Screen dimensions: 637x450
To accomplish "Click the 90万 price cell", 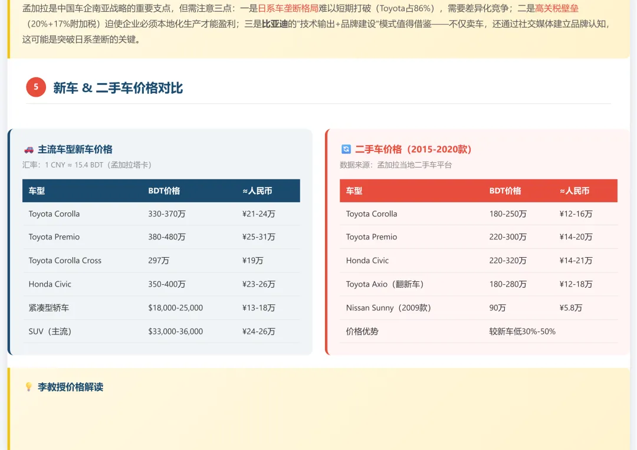I will pyautogui.click(x=498, y=308).
